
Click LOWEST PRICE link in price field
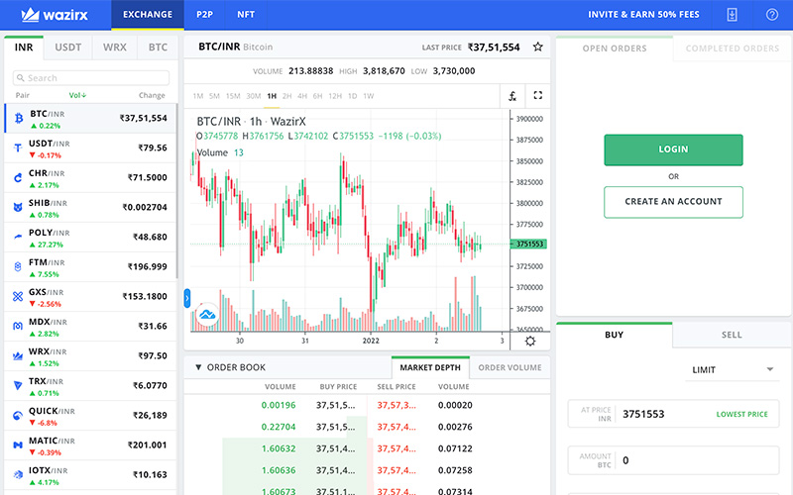pyautogui.click(x=741, y=414)
